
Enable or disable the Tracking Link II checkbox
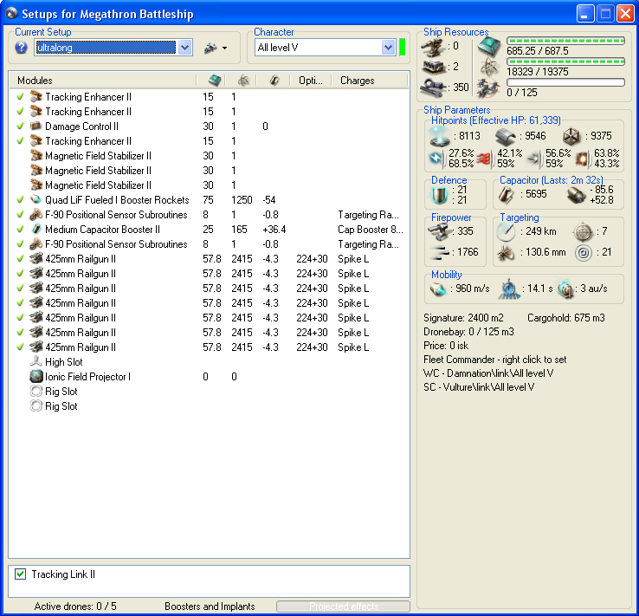[21, 574]
